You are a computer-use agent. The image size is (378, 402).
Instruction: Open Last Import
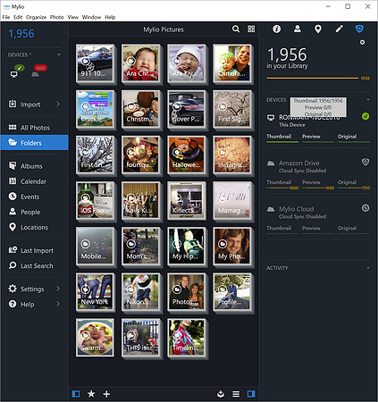point(34,250)
